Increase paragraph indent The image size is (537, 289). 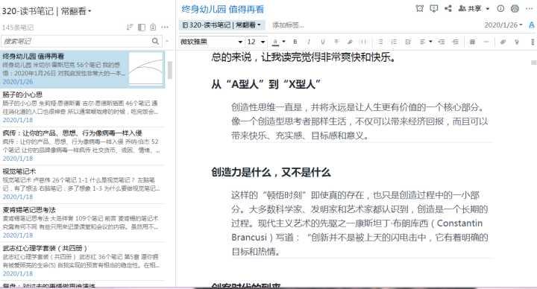click(455, 42)
